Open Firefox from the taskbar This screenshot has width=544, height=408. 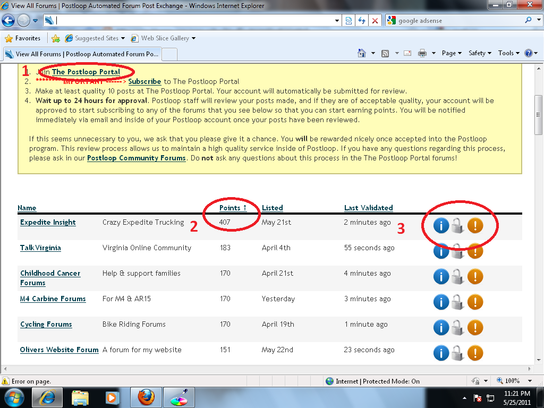(146, 397)
